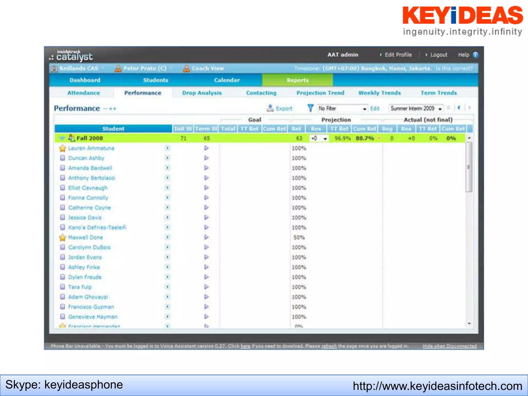Click the Projection Cum Ret column header
Viewport: 528px width, 396px height.
click(x=365, y=129)
